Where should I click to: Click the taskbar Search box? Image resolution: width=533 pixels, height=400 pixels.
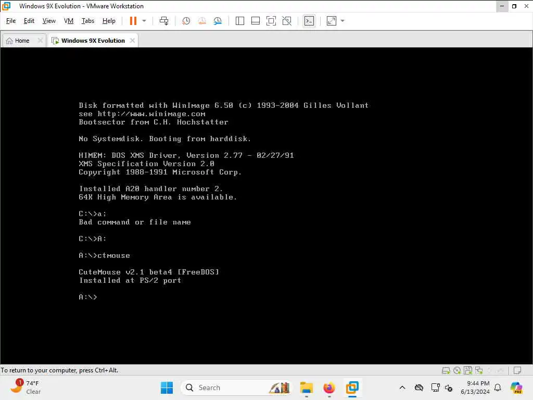point(236,387)
